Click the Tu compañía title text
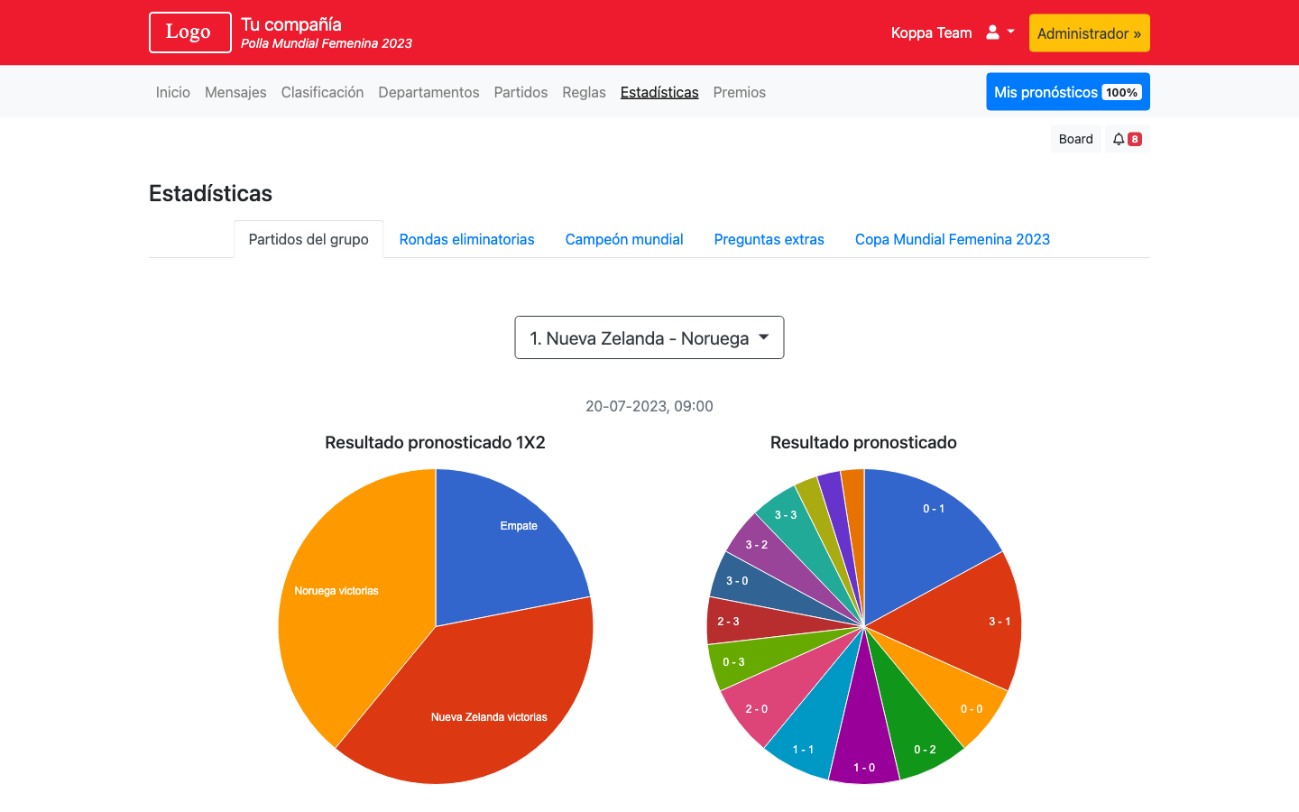This screenshot has height=812, width=1299. (291, 24)
